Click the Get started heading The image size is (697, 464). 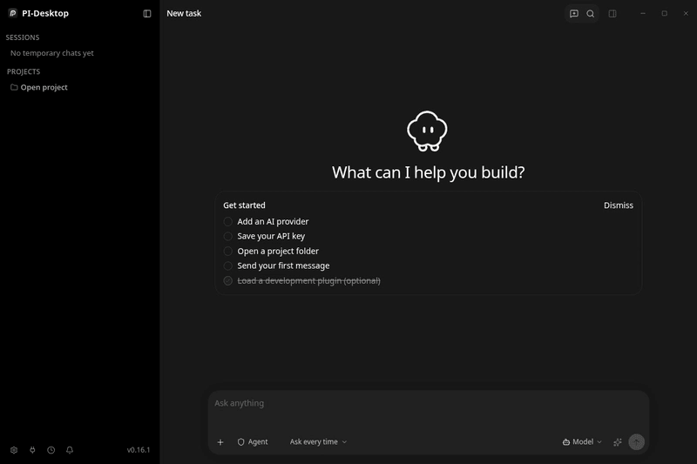click(x=244, y=205)
